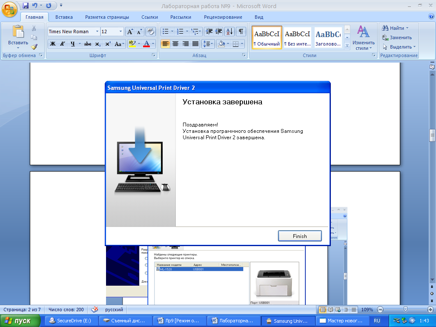Select the Заголовок heading style

coord(328,37)
